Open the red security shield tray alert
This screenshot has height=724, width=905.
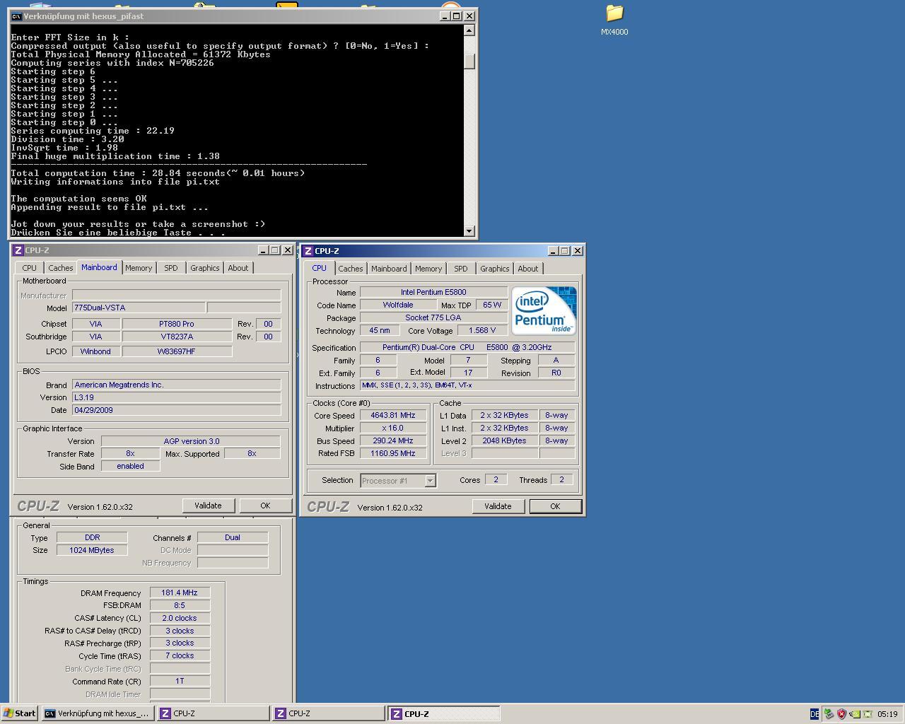point(841,714)
